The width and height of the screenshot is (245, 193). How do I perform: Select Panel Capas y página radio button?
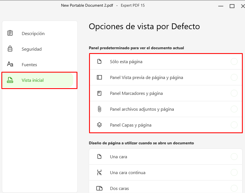pos(234,125)
